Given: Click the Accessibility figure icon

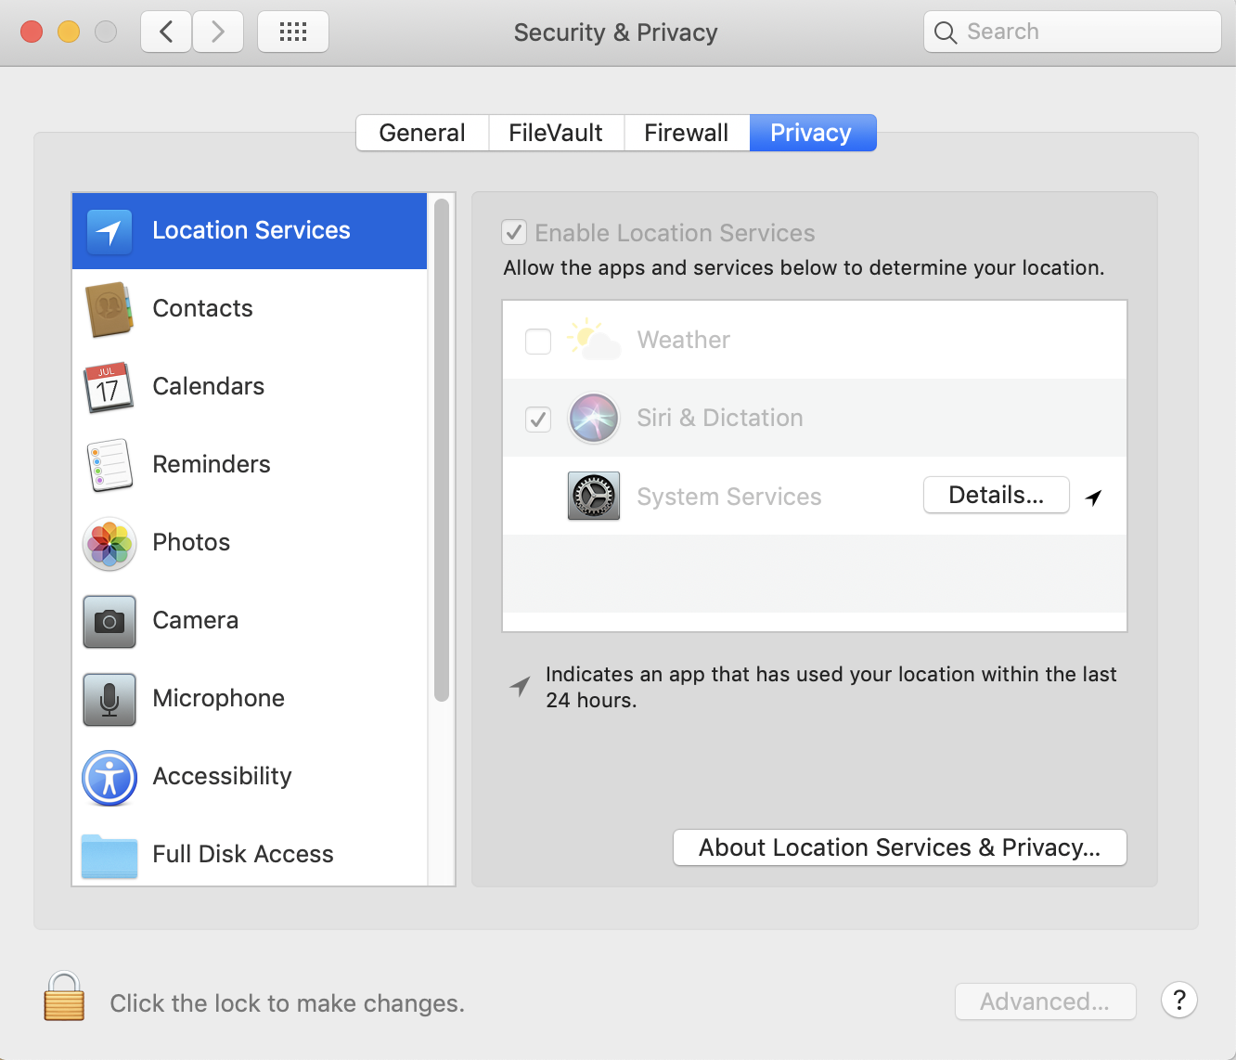Looking at the screenshot, I should pyautogui.click(x=109, y=777).
